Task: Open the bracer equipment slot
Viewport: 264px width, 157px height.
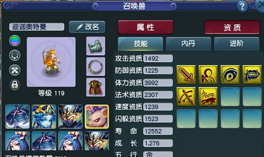Action: [x=96, y=46]
